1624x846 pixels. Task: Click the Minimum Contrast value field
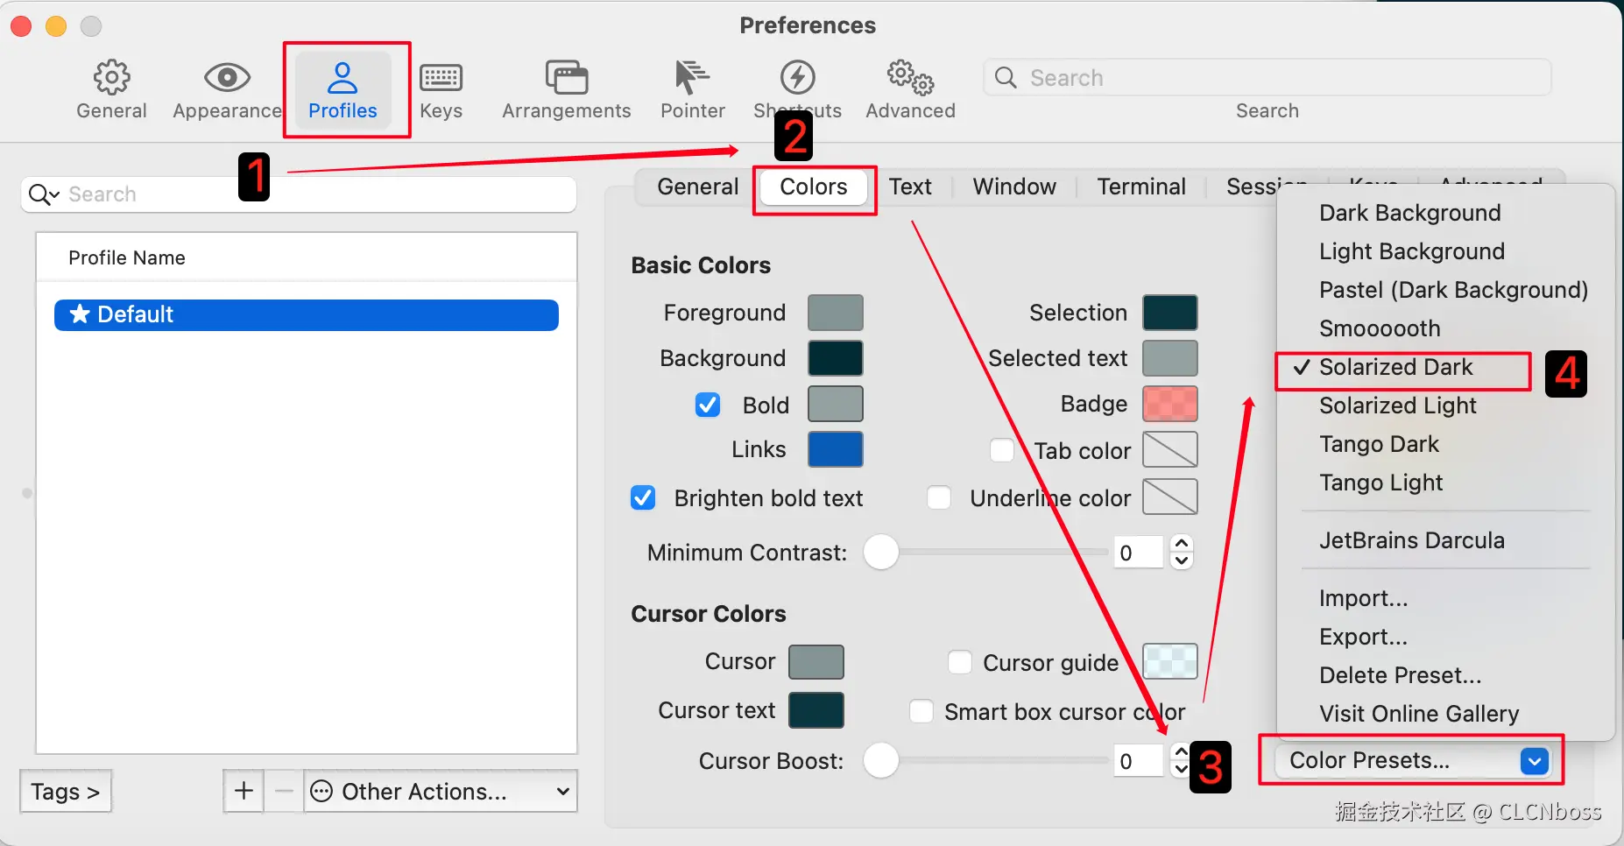click(1139, 553)
